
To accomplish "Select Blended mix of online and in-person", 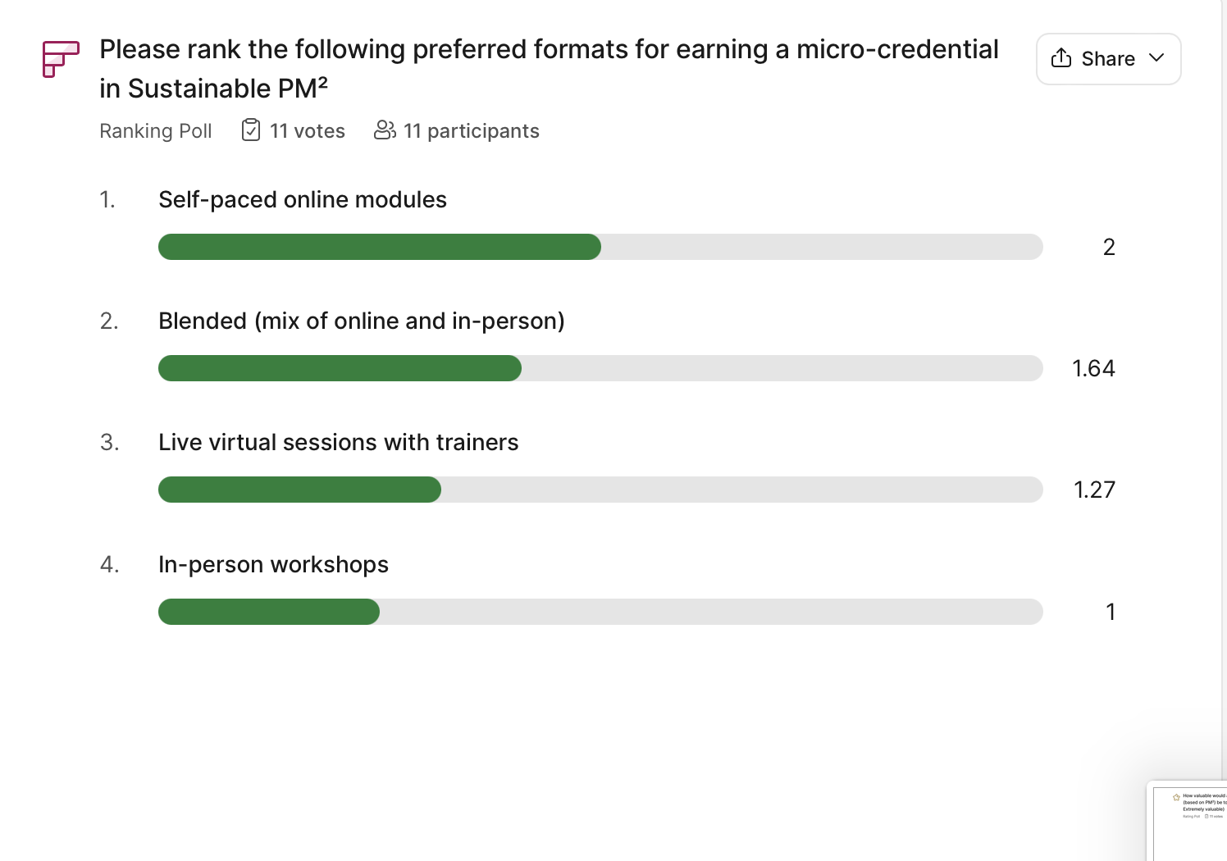I will click(362, 321).
